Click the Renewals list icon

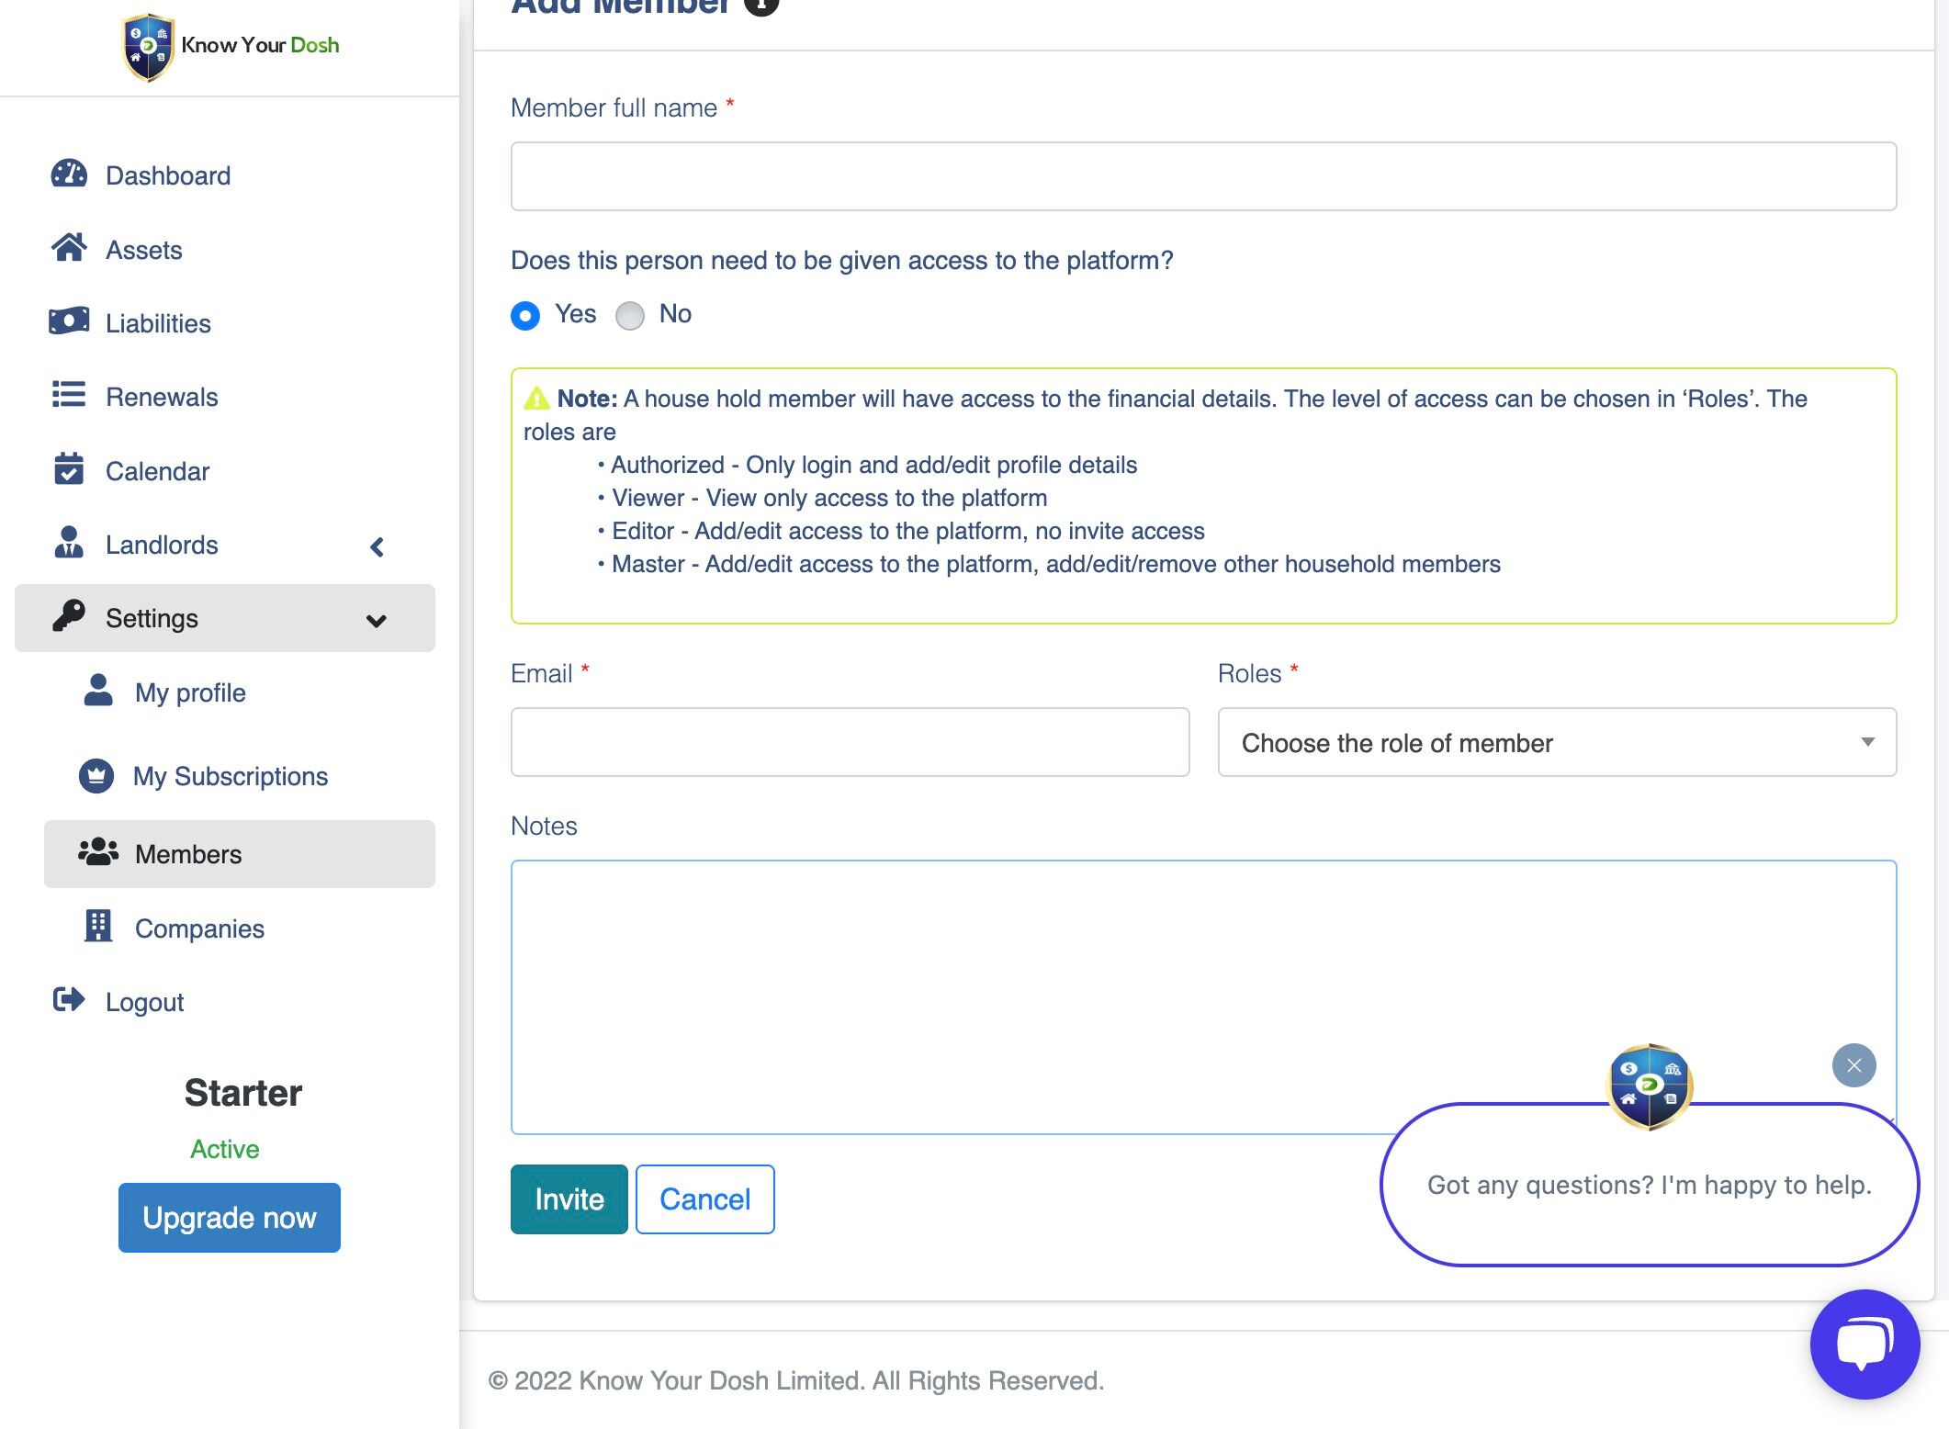(x=69, y=396)
